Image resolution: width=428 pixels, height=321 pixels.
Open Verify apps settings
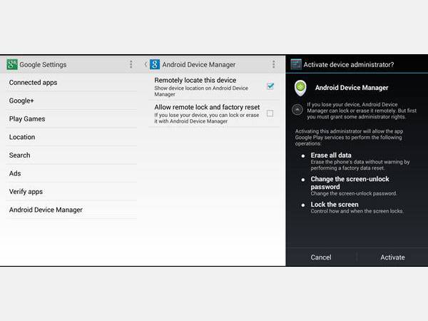point(26,192)
